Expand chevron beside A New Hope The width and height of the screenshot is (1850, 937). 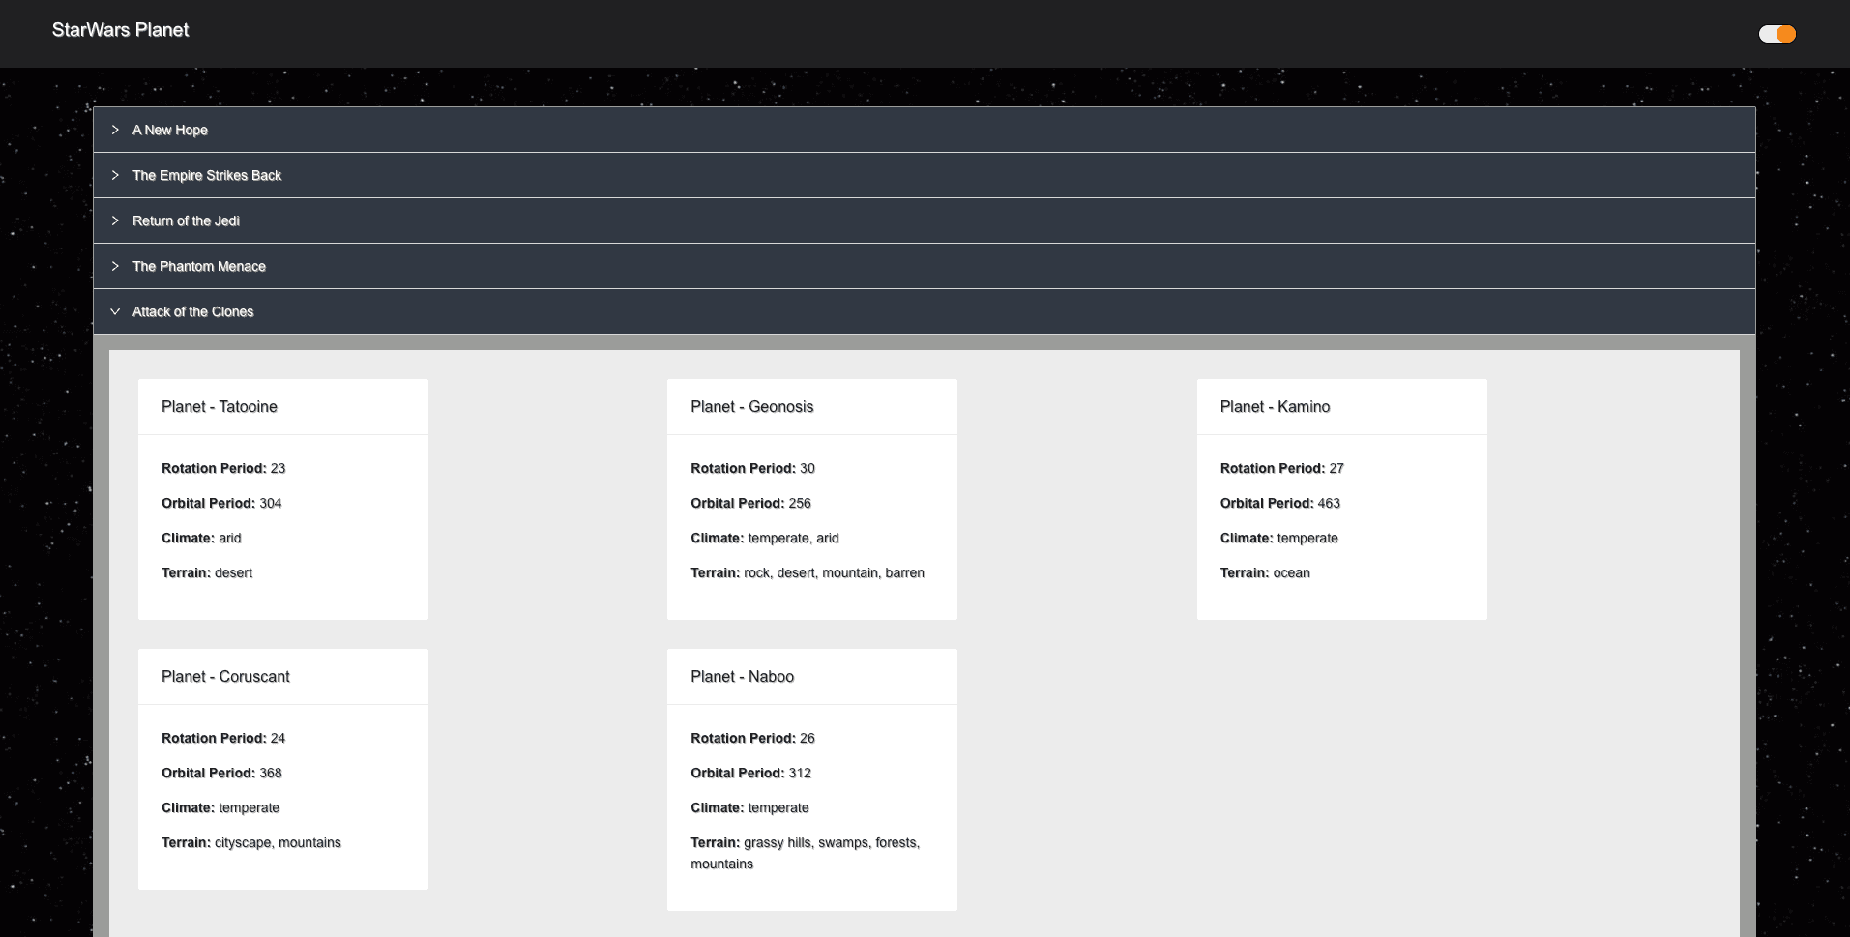115,130
